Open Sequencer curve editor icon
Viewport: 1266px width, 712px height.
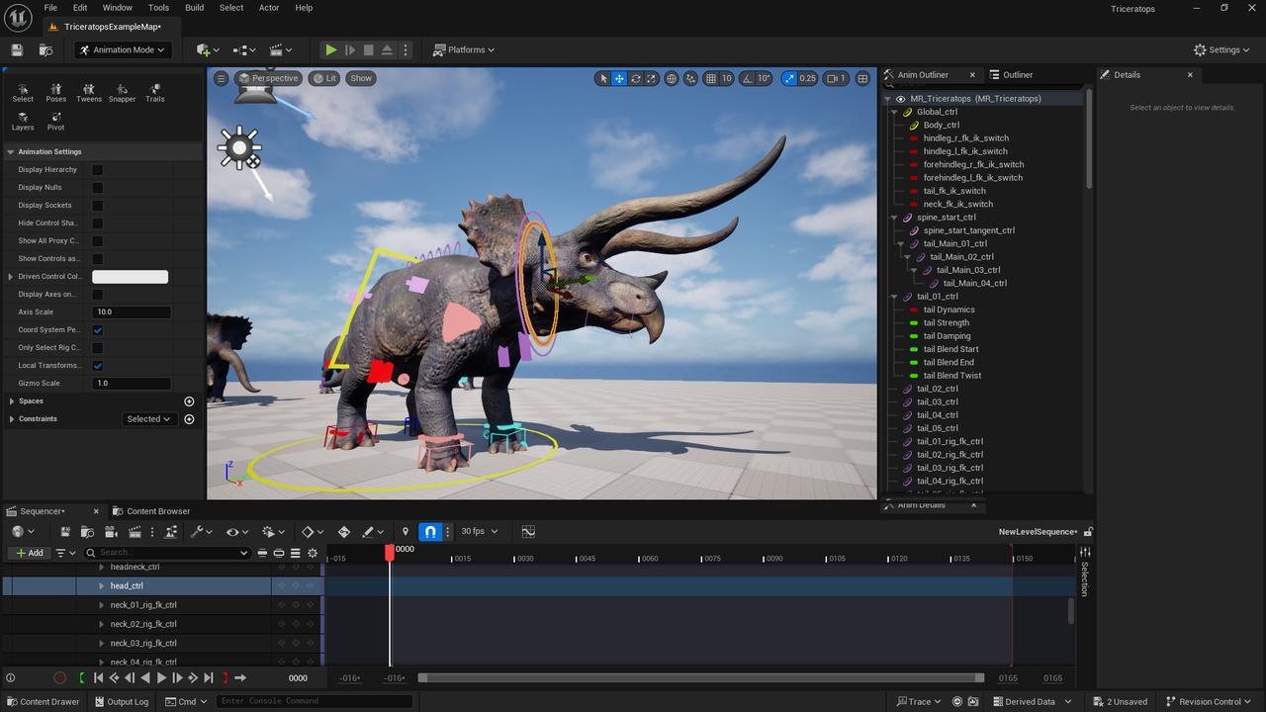pyautogui.click(x=528, y=531)
